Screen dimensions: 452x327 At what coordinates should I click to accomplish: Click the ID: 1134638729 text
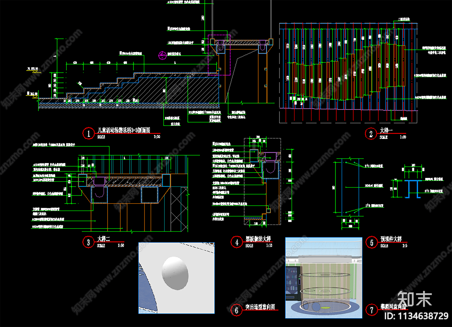(x=416, y=316)
